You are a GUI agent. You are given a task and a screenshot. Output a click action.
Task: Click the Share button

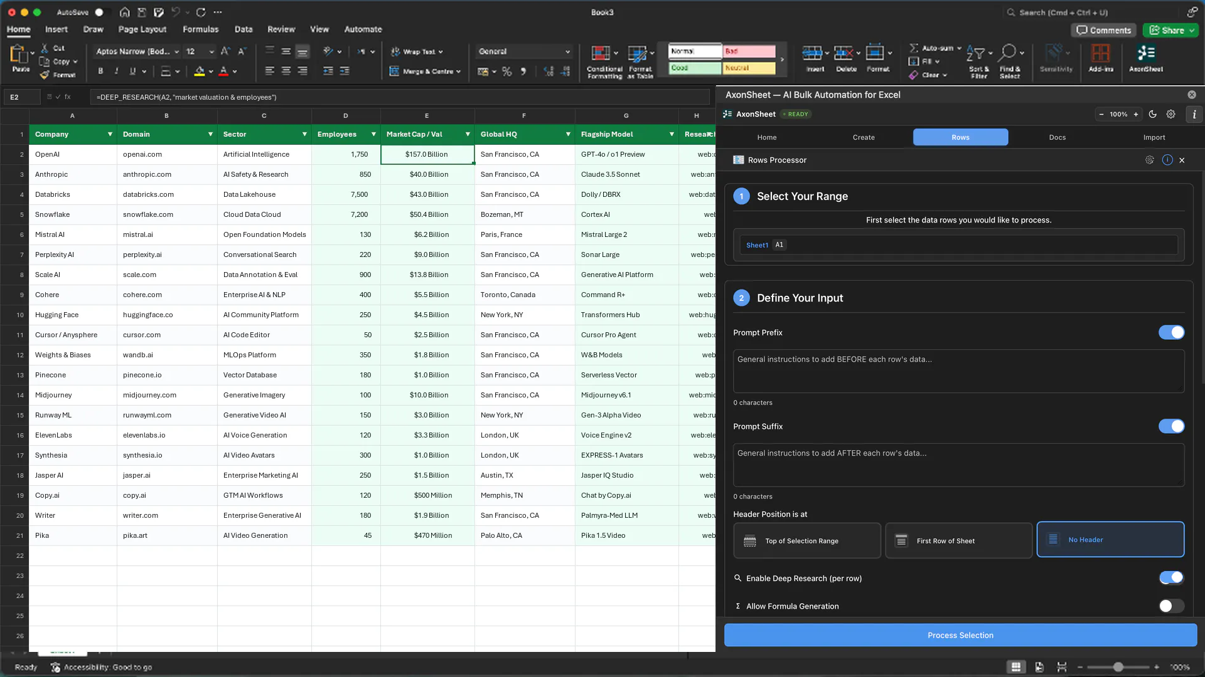pyautogui.click(x=1170, y=30)
